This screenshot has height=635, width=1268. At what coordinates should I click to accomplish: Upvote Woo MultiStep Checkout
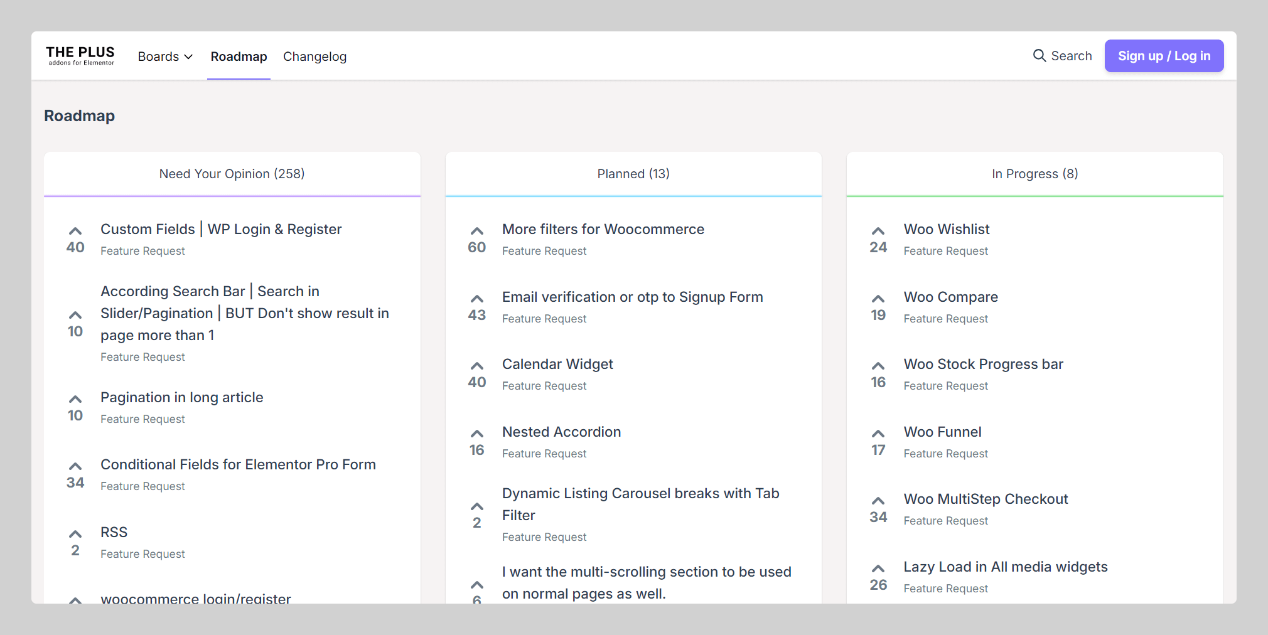click(878, 501)
